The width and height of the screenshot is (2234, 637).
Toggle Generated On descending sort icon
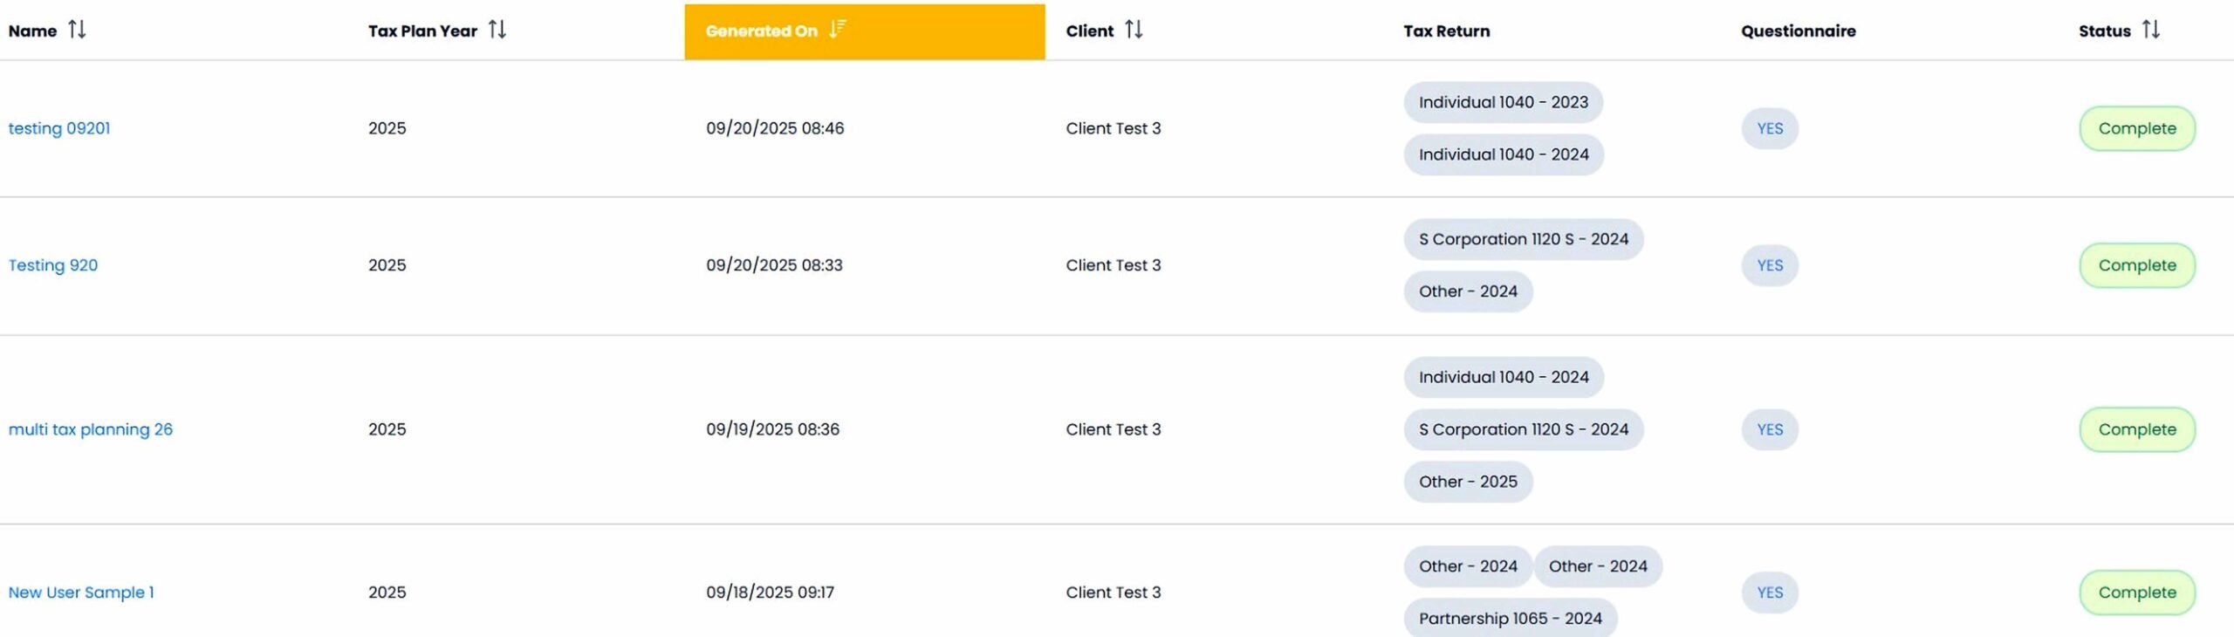pos(837,30)
